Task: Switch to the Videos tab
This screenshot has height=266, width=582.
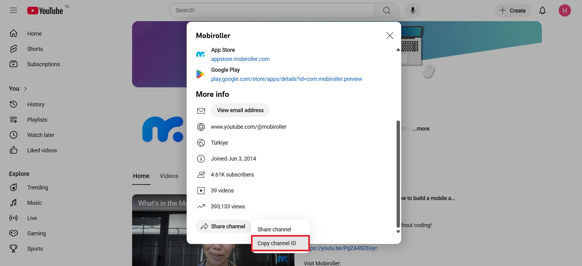Action: pyautogui.click(x=169, y=176)
